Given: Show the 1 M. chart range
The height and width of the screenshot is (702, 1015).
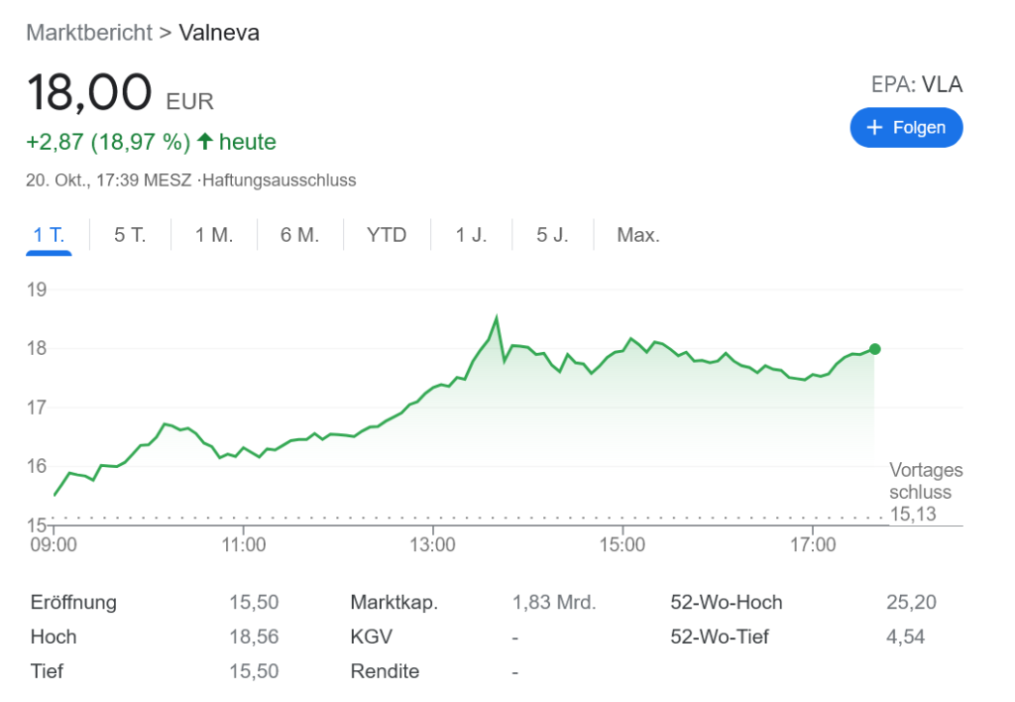Looking at the screenshot, I should (213, 235).
